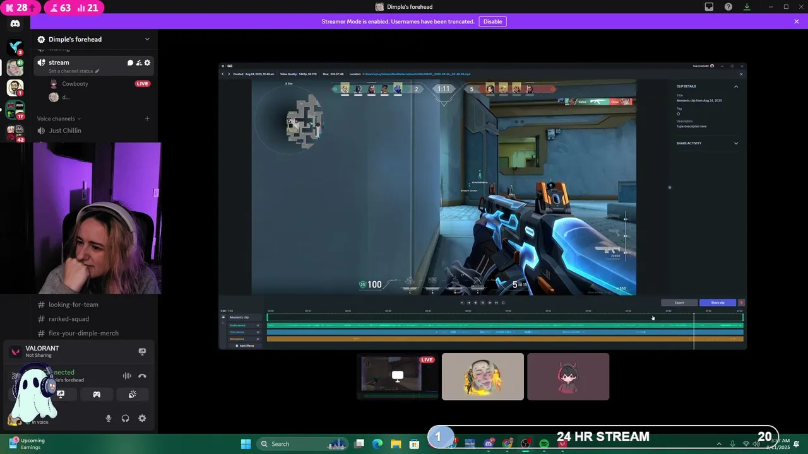Click the screen share button in voice panel
The image size is (808, 454).
coord(61,394)
